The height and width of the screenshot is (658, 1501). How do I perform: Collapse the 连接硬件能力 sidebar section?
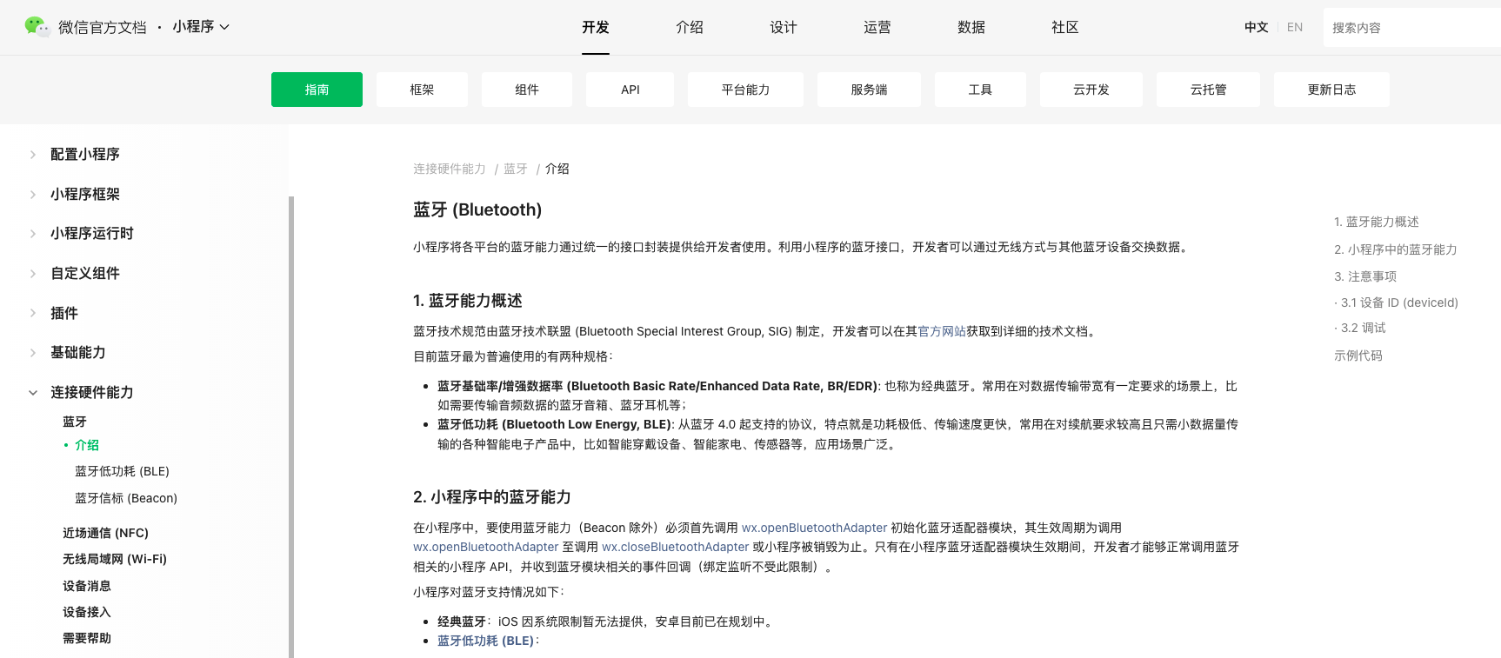point(33,393)
